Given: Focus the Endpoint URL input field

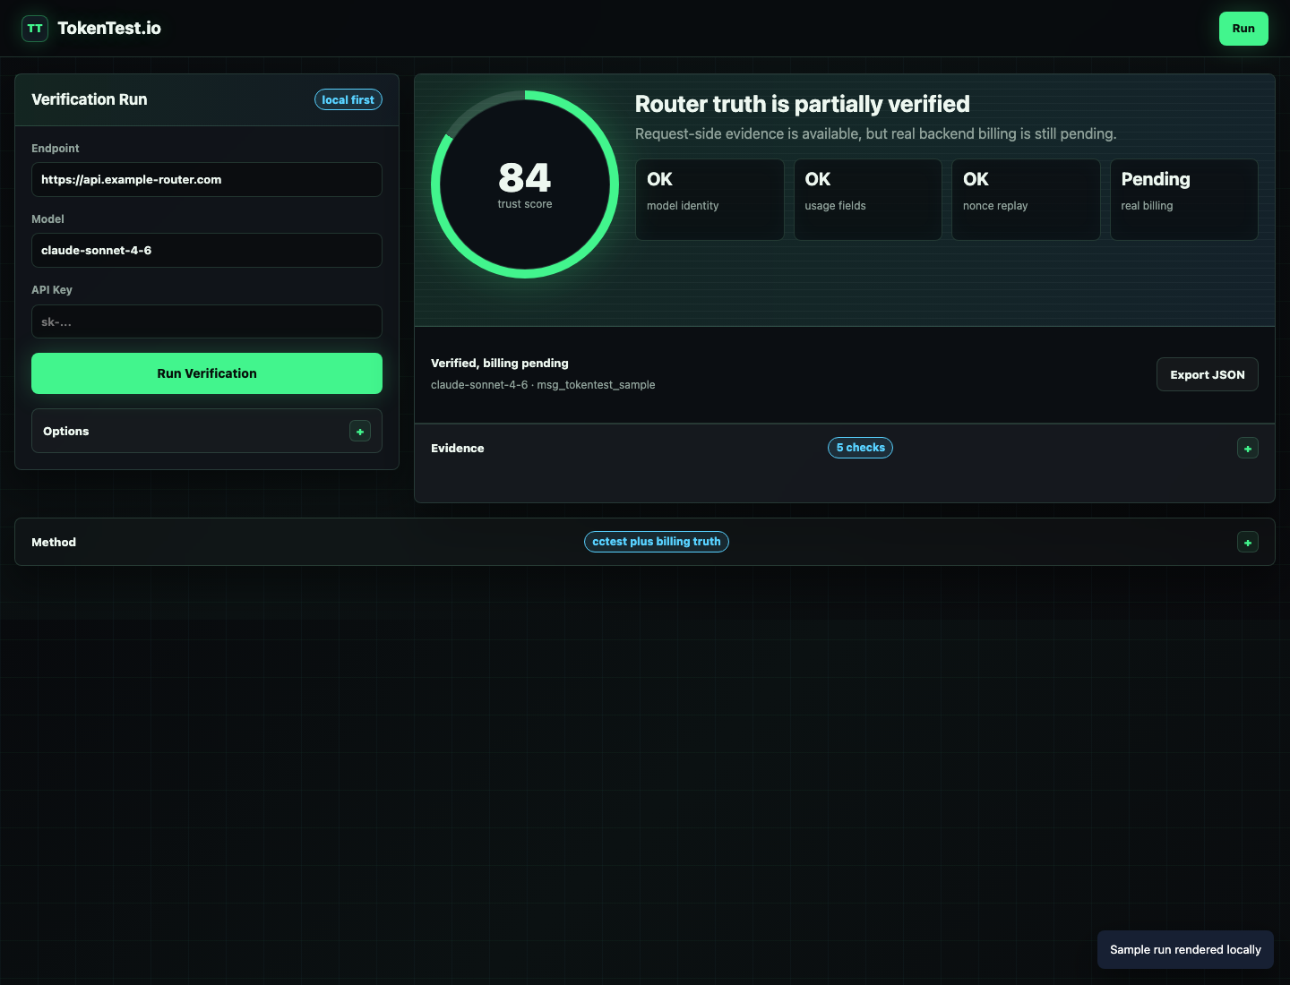Looking at the screenshot, I should point(207,179).
